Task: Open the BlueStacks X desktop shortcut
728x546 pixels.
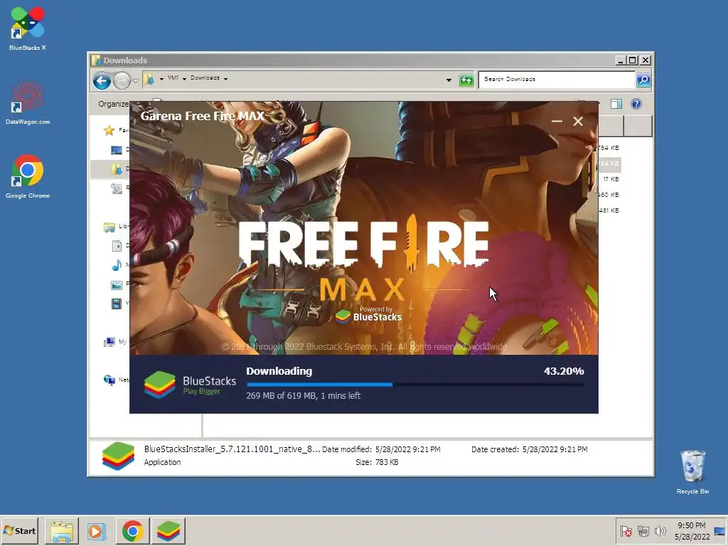Action: coord(28,28)
